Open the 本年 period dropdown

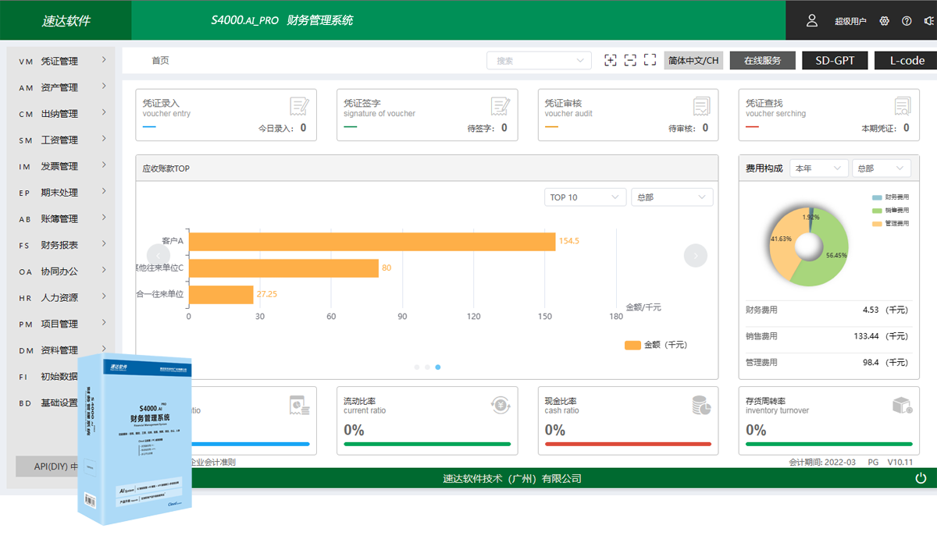(x=819, y=168)
